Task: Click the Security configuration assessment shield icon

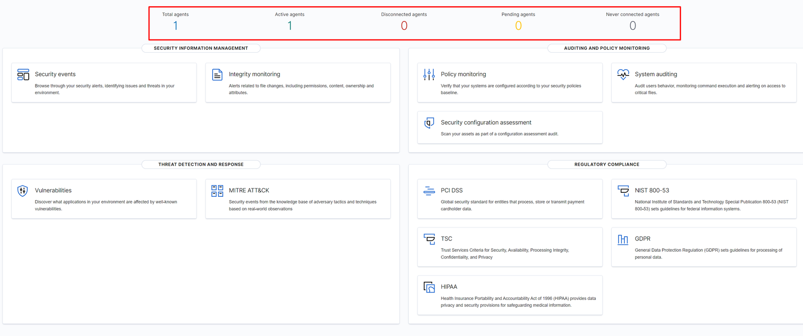Action: point(429,123)
